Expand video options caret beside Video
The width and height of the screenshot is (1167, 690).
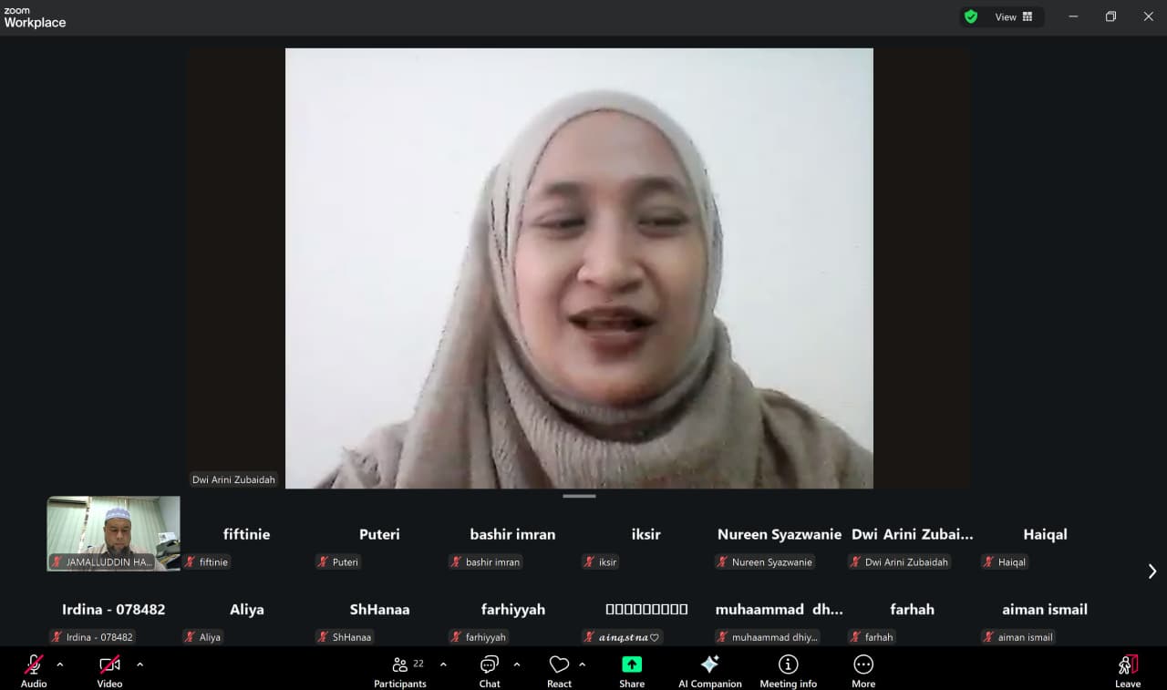(x=139, y=664)
